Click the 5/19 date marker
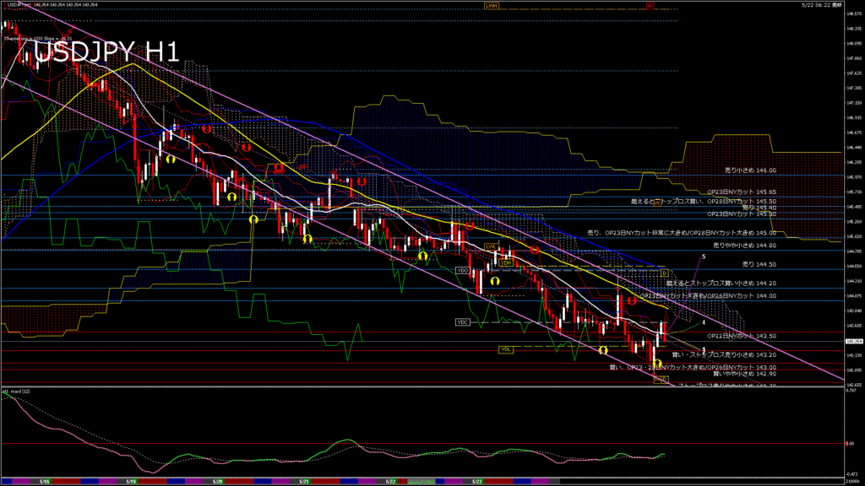This screenshot has height=486, width=865. click(131, 482)
